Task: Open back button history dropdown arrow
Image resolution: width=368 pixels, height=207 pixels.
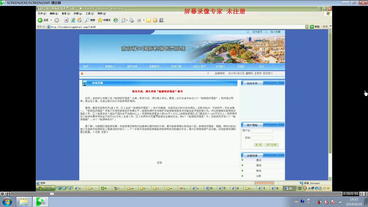Action: 51,20
